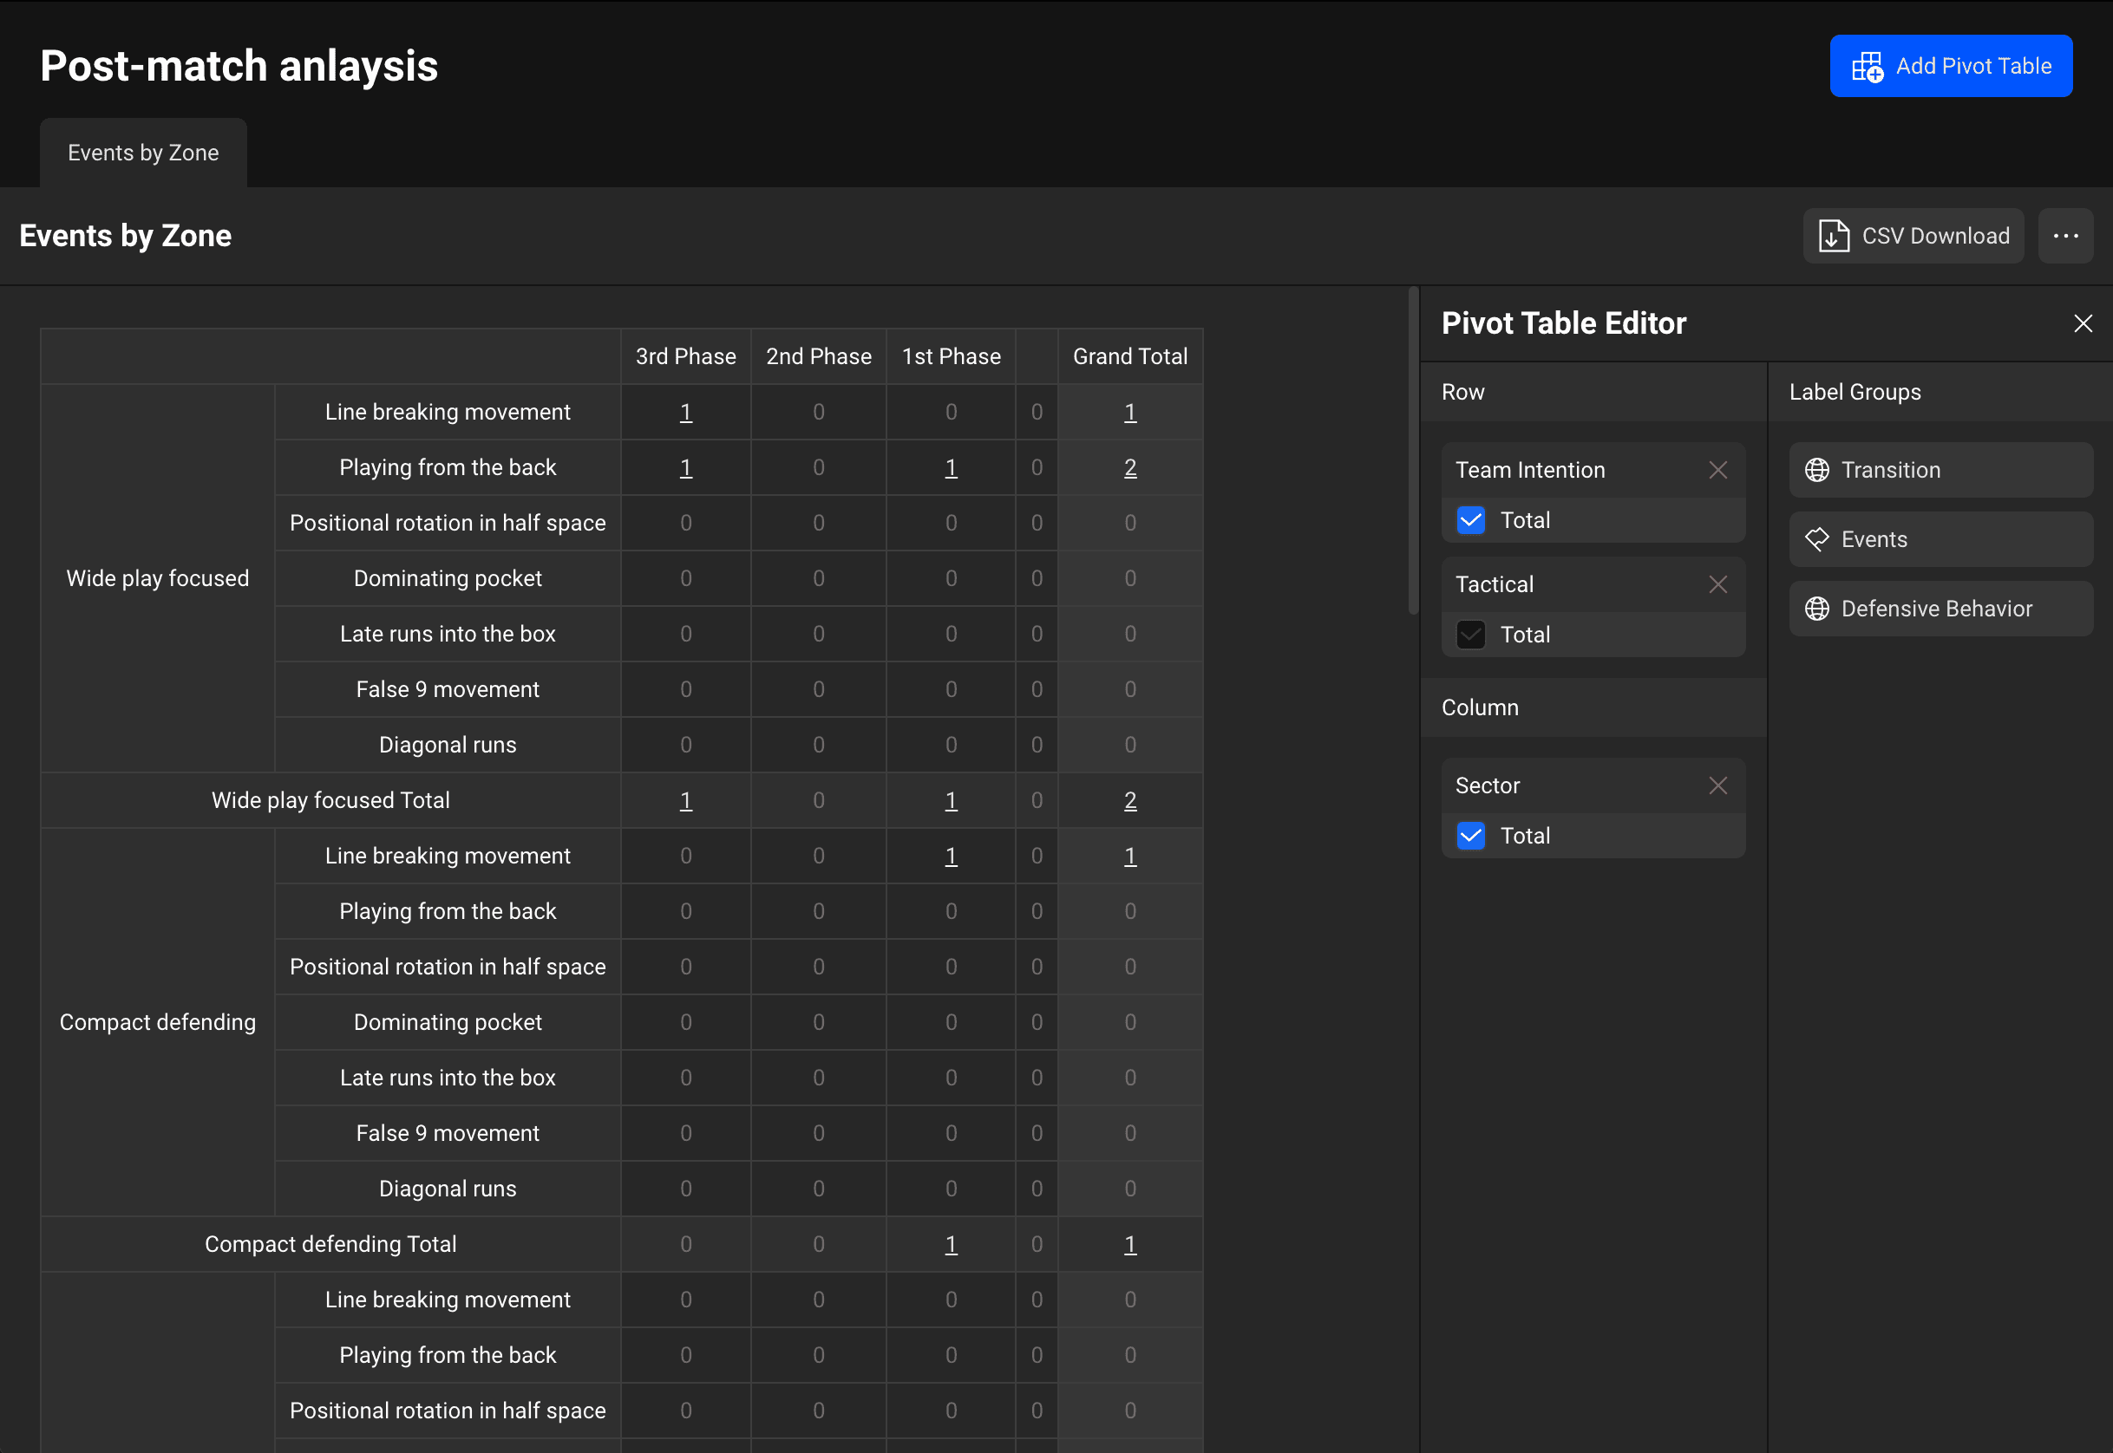Viewport: 2113px width, 1453px height.
Task: Click the Events tag icon
Action: pos(1816,539)
